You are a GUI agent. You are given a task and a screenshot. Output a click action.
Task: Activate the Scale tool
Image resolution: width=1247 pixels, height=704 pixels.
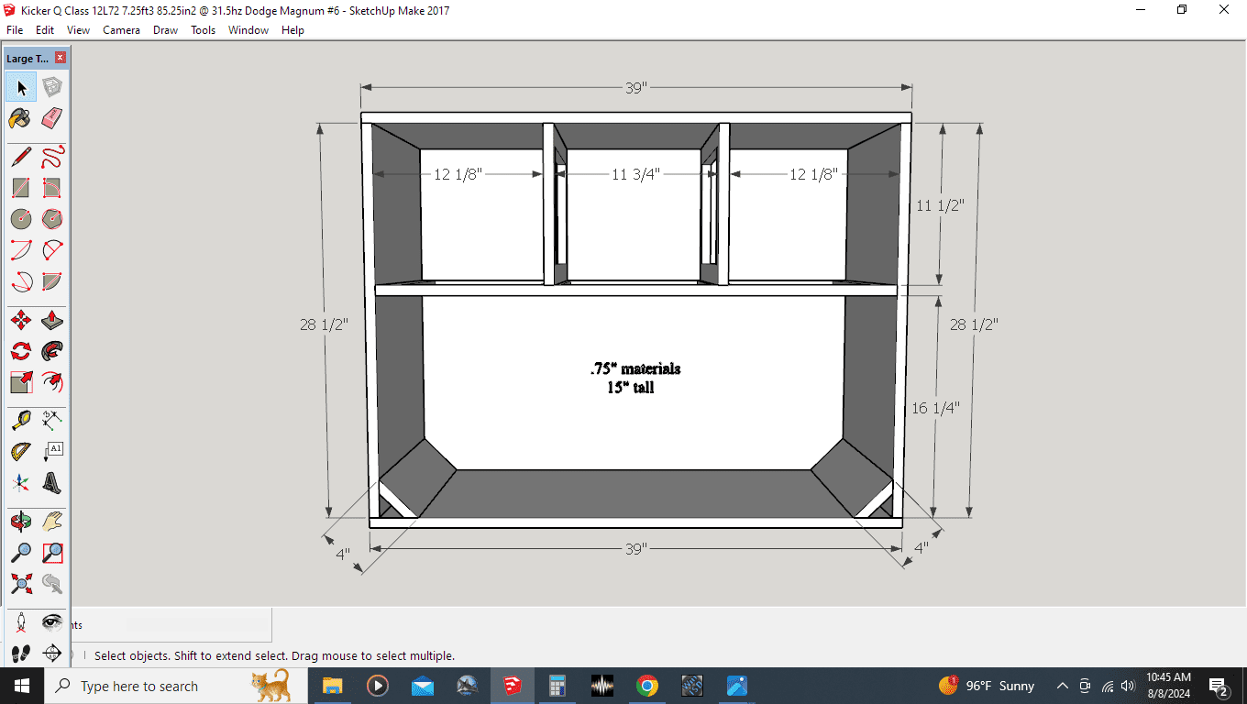tap(21, 382)
